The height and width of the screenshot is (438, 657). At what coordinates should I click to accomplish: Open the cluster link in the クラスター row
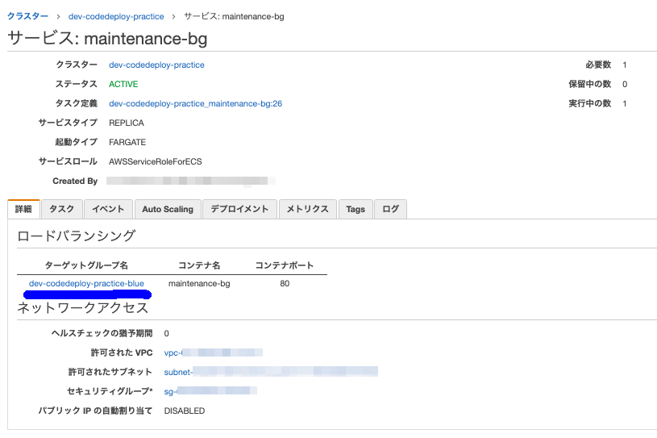tap(156, 65)
